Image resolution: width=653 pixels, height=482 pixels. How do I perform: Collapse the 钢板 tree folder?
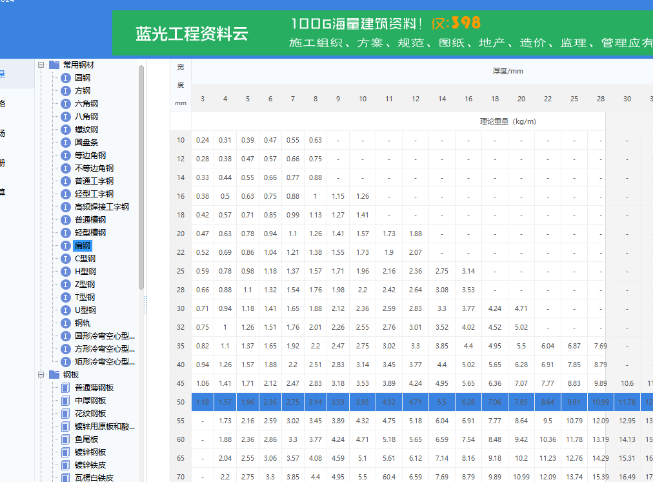click(x=41, y=374)
